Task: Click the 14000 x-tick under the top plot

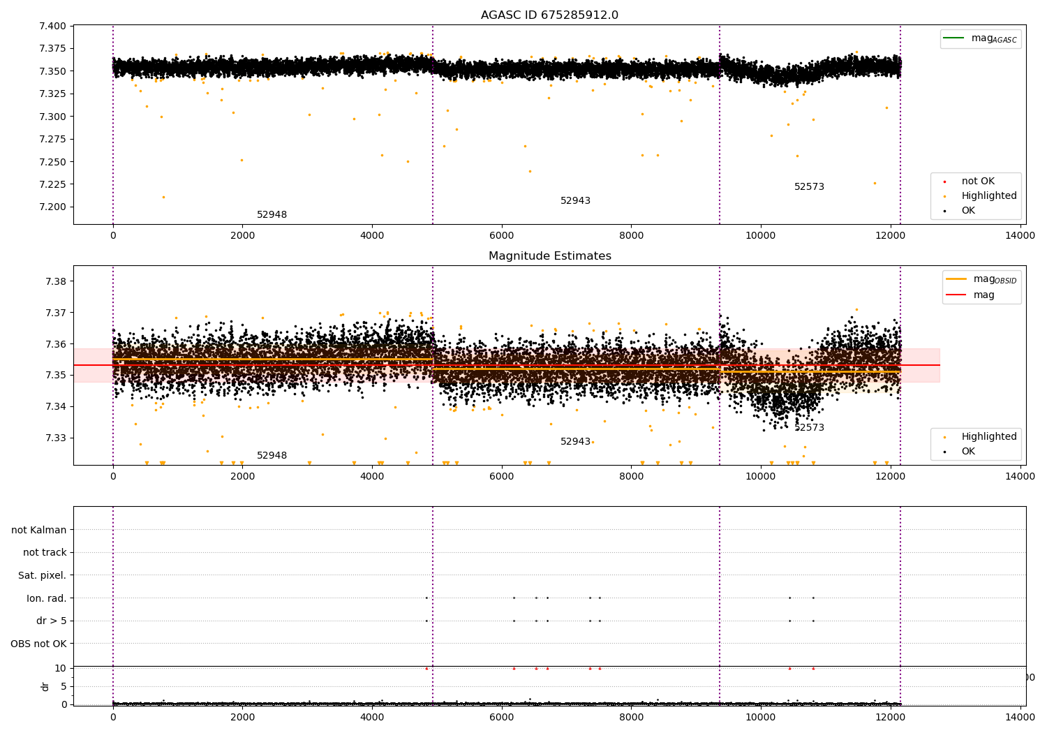Action: [1020, 235]
